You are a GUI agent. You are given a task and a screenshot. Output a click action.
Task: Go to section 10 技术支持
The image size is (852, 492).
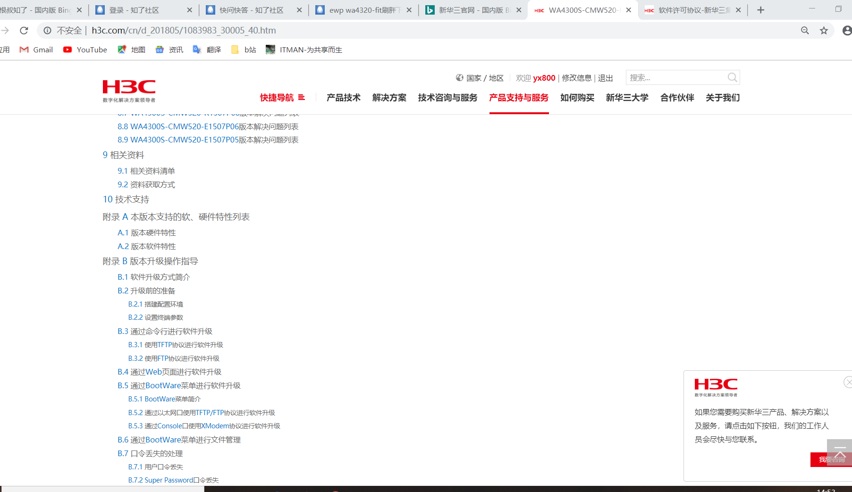coord(126,200)
